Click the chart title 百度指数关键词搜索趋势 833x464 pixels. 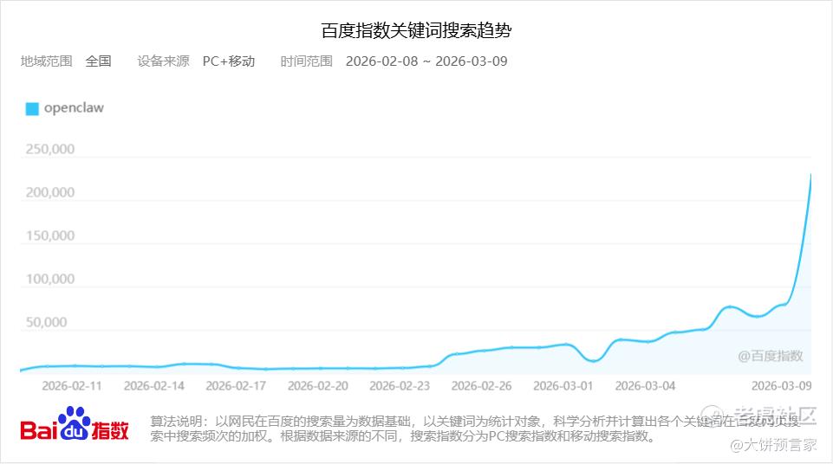point(416,30)
